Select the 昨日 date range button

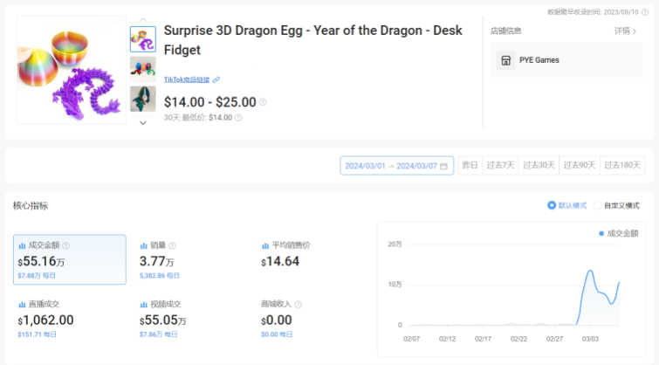coord(470,166)
